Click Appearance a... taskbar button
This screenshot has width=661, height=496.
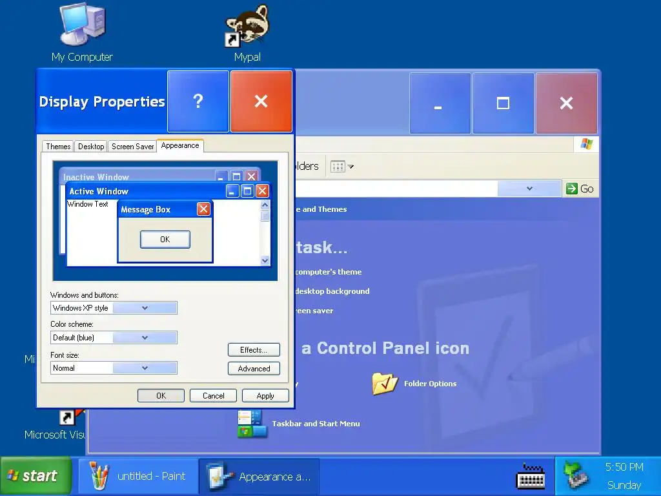click(259, 476)
